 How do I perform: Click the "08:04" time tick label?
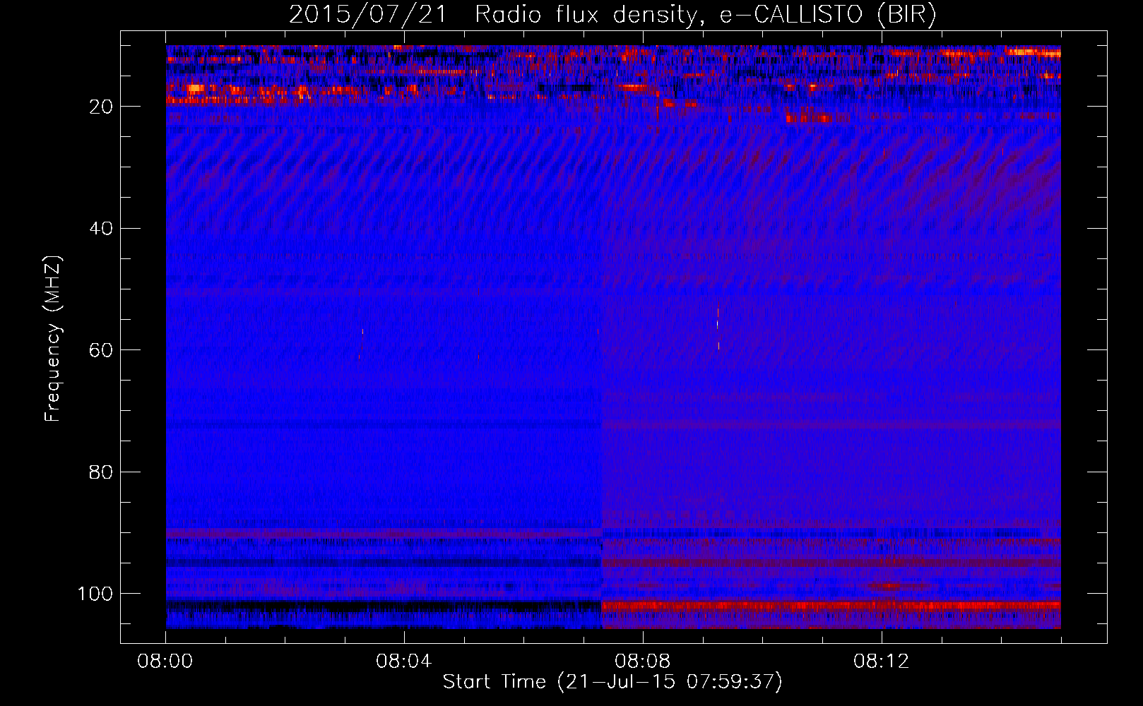404,662
